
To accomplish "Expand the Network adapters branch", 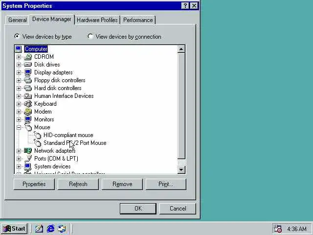I will (19, 151).
